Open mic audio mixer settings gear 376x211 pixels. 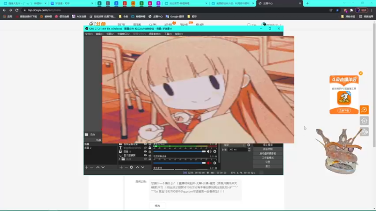(x=215, y=163)
